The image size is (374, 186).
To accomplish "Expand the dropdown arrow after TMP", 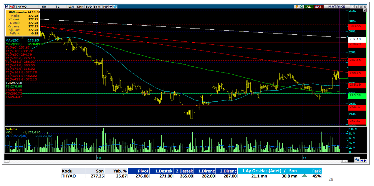I will [110, 6].
